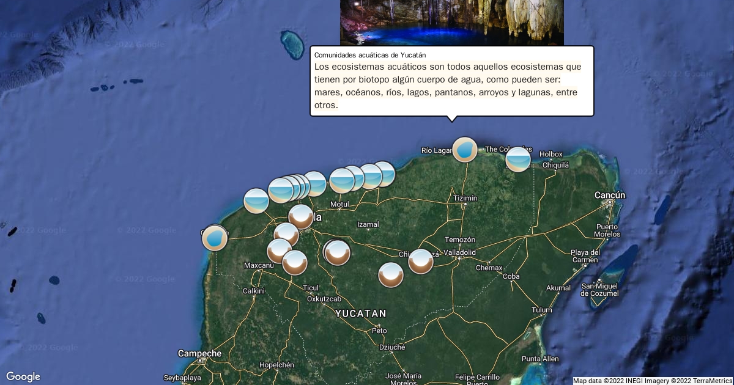Screen dimensions: 734x385
Task: Select the easternmost beach marker in the coastal cluster
Action: (385, 174)
